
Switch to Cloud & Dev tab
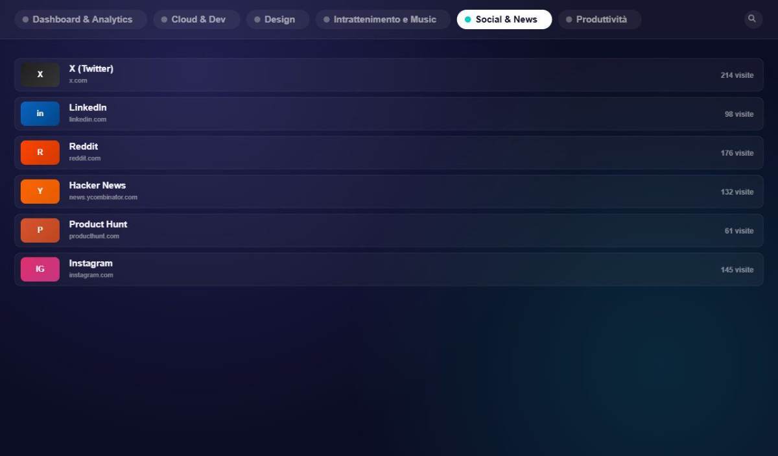coord(196,19)
